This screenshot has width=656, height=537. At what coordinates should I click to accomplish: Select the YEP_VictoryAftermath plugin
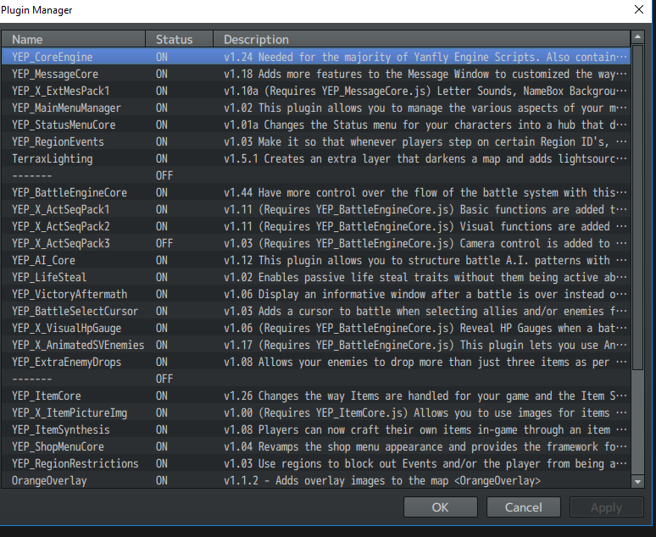click(316, 294)
